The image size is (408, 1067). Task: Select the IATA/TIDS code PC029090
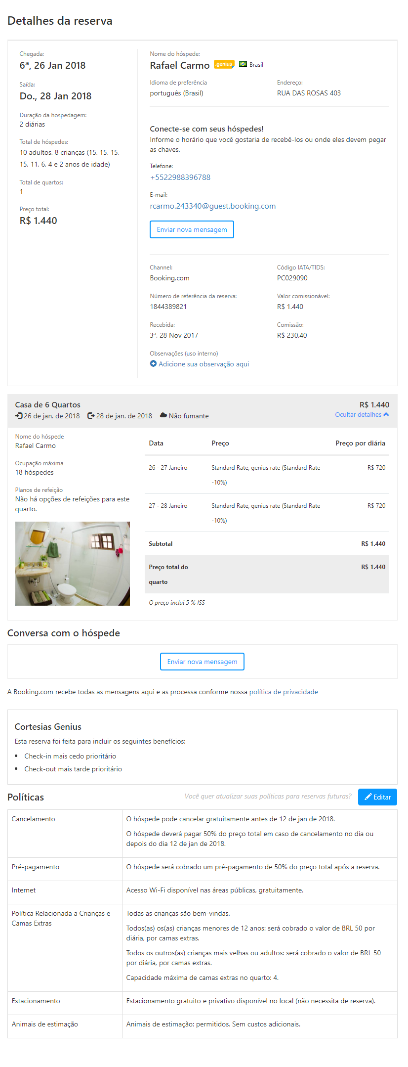(x=292, y=278)
